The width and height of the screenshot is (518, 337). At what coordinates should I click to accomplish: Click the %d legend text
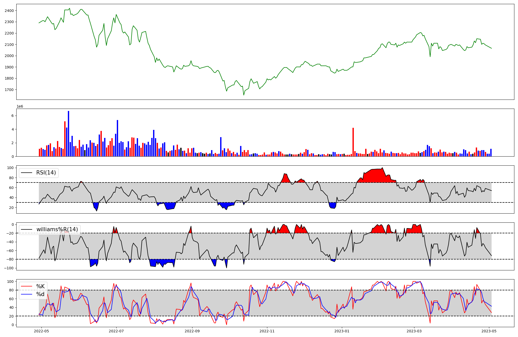[x=40, y=294]
